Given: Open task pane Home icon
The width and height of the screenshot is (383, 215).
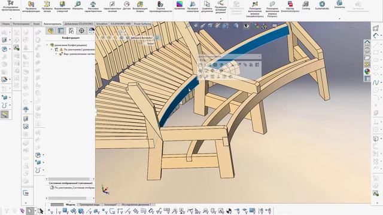Looking at the screenshot, I should pos(367,43).
